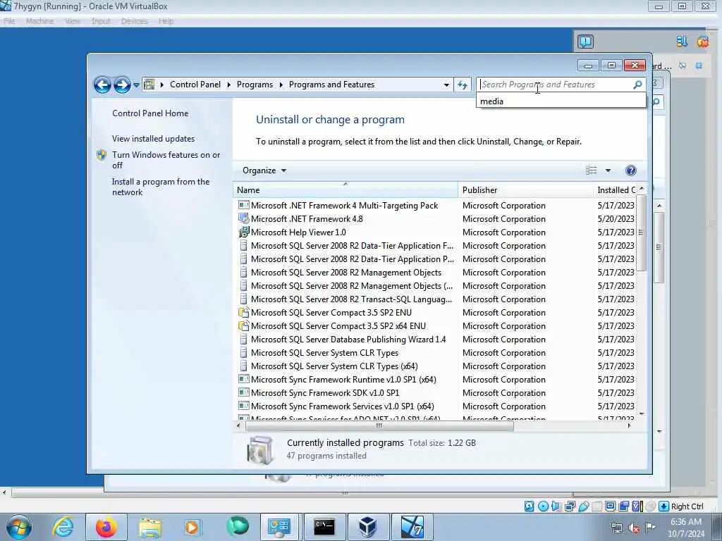Open VirtualBox cube taskbar icon

click(367, 527)
